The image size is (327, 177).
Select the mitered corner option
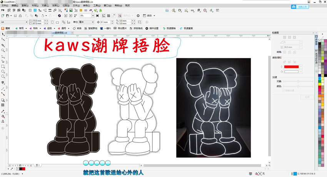click(x=284, y=52)
